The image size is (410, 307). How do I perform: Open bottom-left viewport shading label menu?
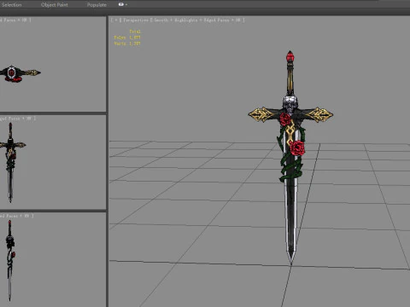coord(16,216)
